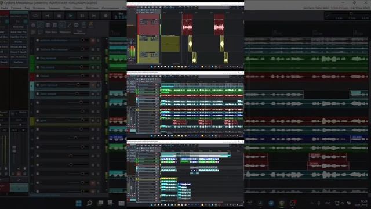371x209 pixels.
Task: Click the volume knob on first track
Action: tap(82, 40)
